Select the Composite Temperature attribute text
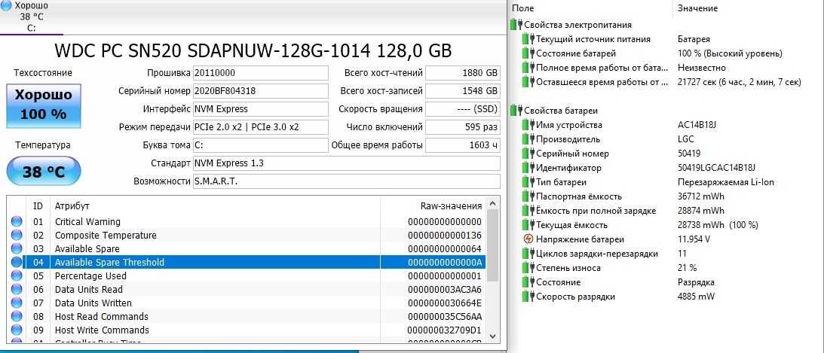The image size is (824, 353). (106, 236)
